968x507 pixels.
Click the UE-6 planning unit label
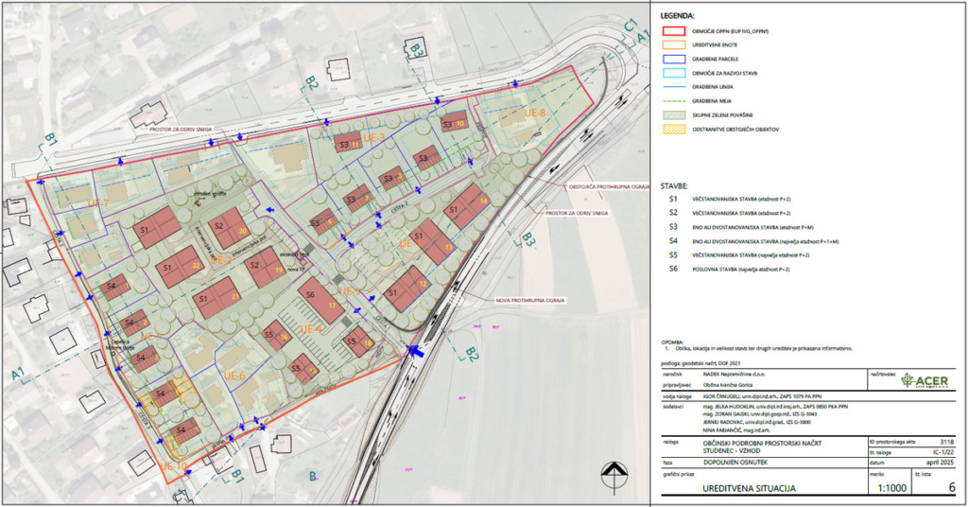[233, 376]
